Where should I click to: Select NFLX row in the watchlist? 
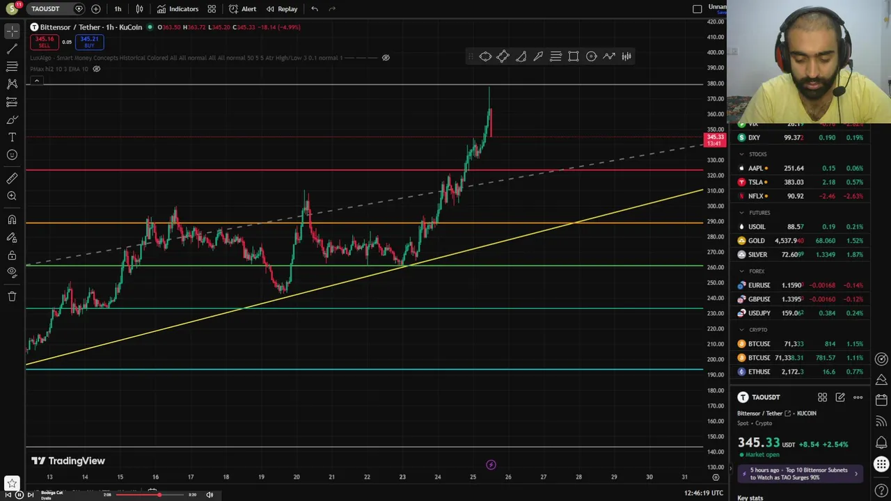click(799, 196)
